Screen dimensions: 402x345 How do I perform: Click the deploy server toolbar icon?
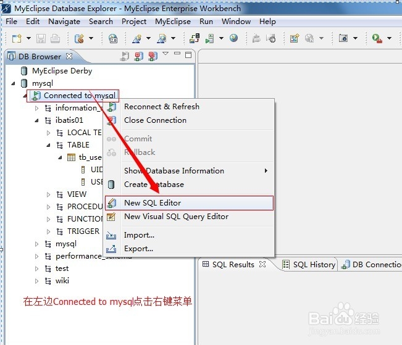click(195, 38)
